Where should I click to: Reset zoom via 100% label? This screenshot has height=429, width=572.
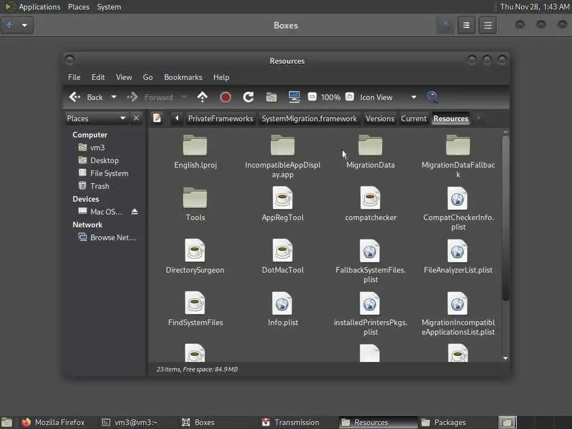[331, 97]
